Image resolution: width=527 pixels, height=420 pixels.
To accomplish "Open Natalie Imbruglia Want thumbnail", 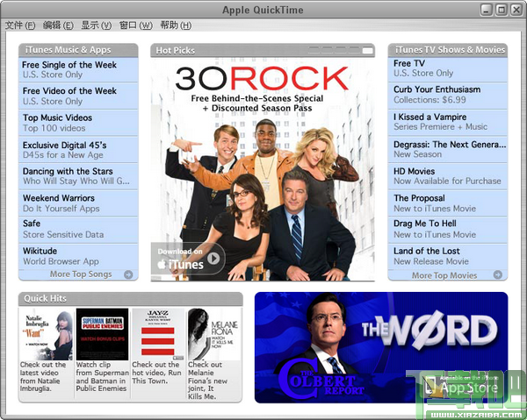I will pyautogui.click(x=46, y=334).
